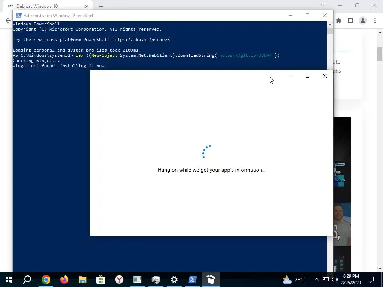
Task: Click PowerShell scrollbar up arrow
Action: pyautogui.click(x=330, y=24)
